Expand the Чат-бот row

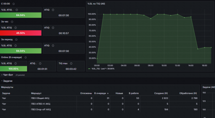pos(7,75)
